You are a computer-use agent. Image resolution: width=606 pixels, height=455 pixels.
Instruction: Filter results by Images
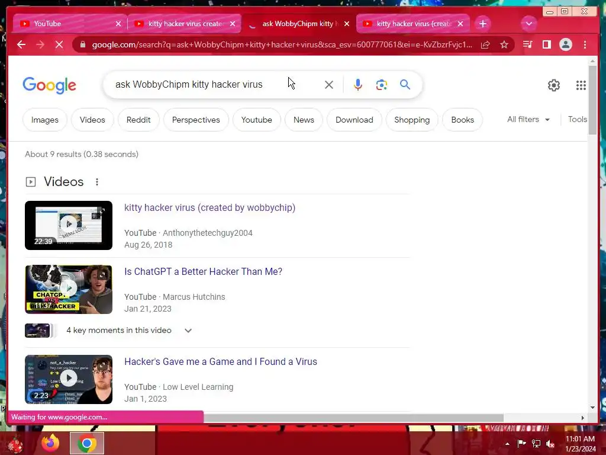click(x=45, y=120)
